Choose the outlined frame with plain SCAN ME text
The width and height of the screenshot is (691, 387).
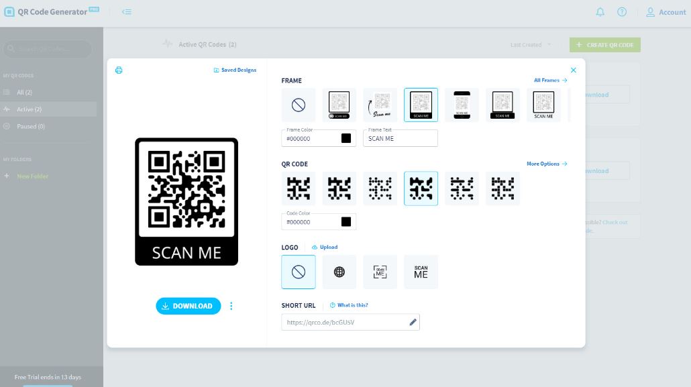pos(543,105)
